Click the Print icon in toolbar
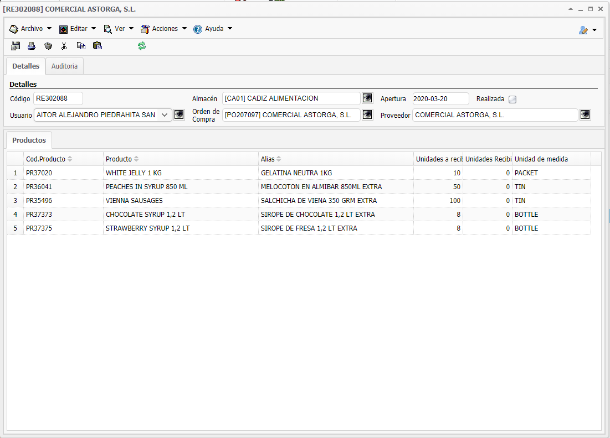This screenshot has height=438, width=610. pos(32,46)
